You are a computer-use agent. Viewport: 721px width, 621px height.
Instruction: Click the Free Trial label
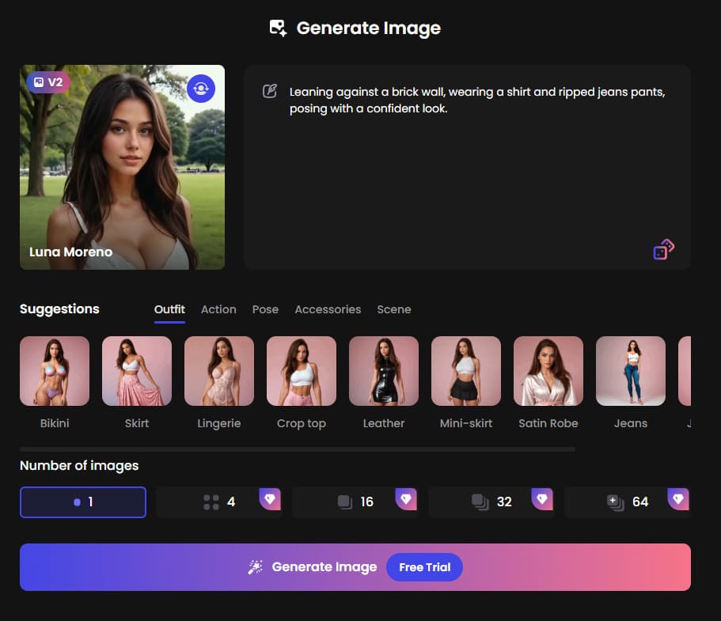click(x=424, y=566)
